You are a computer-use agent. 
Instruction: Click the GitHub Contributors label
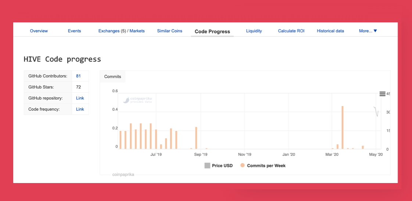click(48, 76)
